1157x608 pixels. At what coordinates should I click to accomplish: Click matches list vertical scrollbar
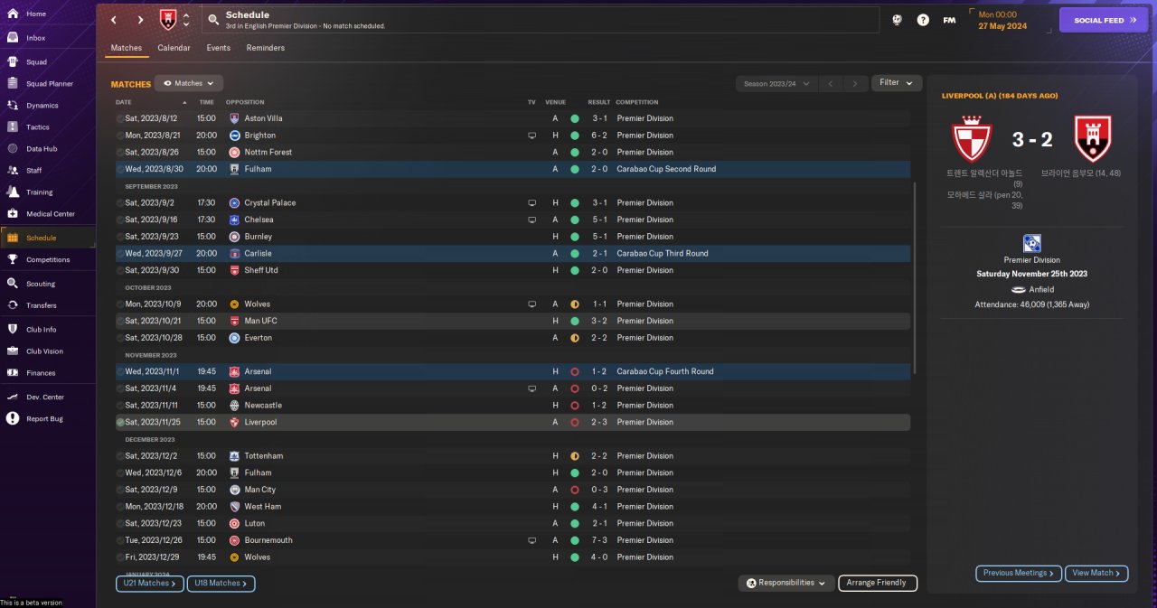click(x=915, y=277)
